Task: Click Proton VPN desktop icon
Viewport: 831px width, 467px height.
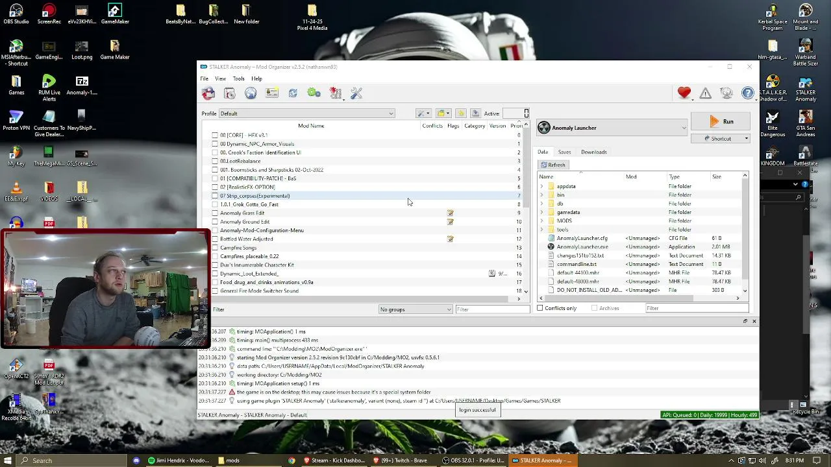Action: point(16,121)
